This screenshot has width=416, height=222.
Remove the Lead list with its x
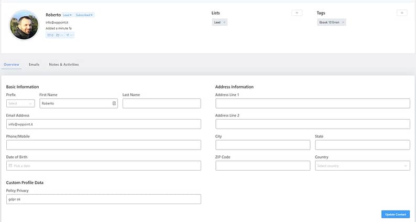pos(224,23)
